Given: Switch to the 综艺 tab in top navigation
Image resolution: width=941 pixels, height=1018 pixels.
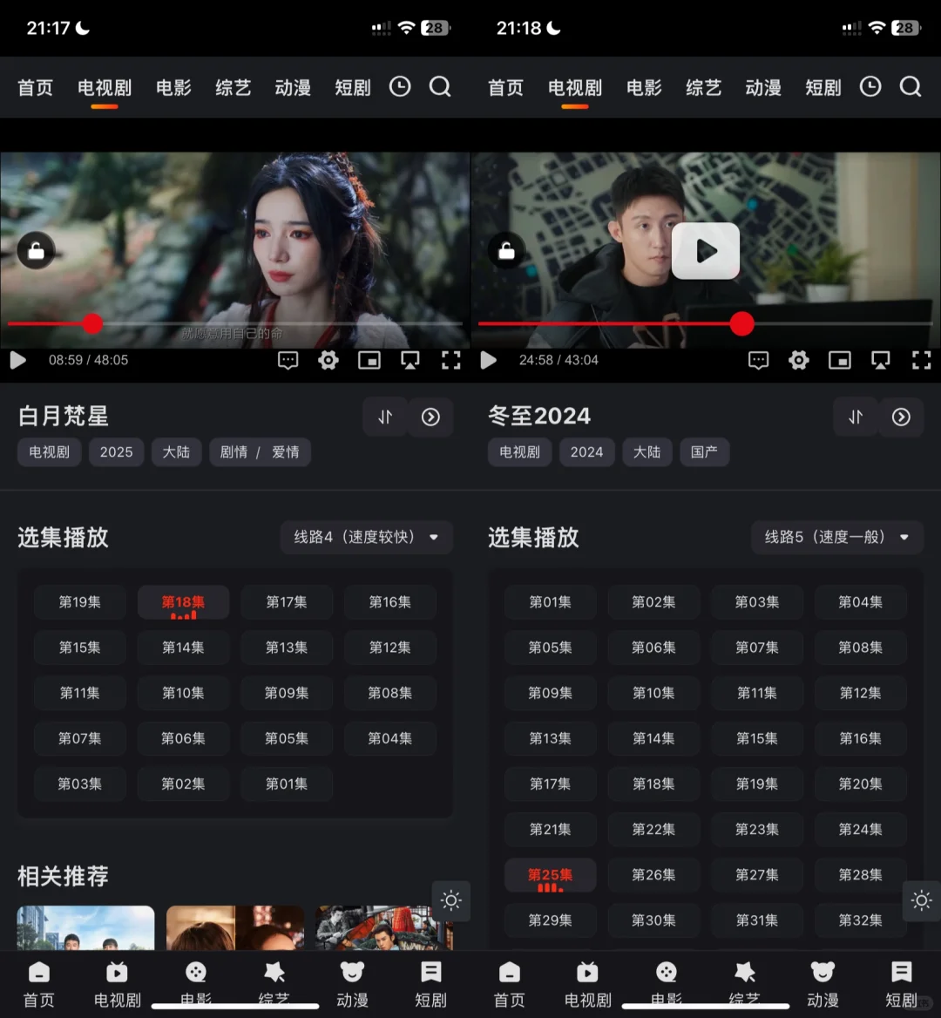Looking at the screenshot, I should (x=233, y=87).
